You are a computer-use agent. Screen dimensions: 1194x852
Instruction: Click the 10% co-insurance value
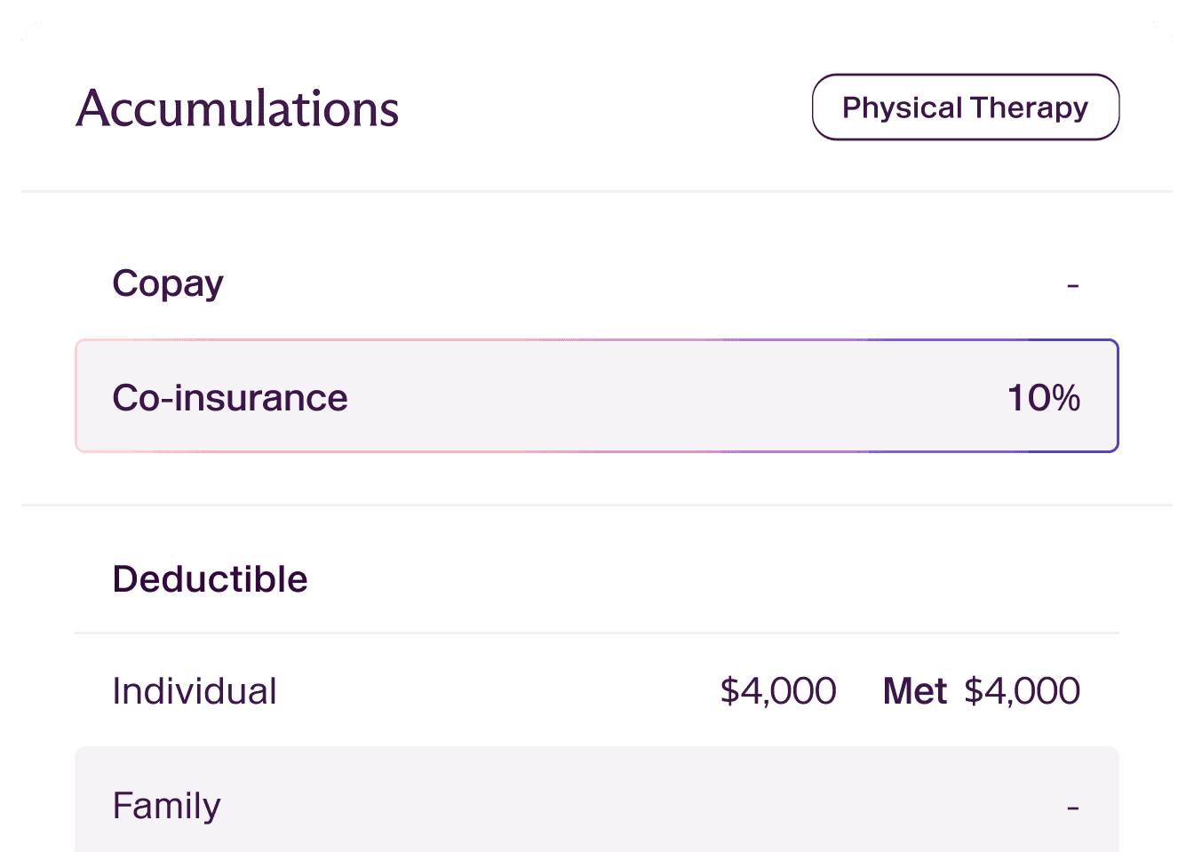click(x=1043, y=397)
